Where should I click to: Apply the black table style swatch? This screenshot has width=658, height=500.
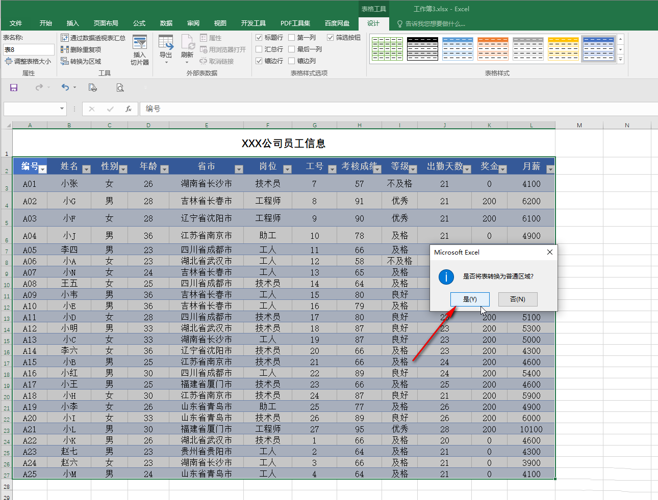coord(422,49)
